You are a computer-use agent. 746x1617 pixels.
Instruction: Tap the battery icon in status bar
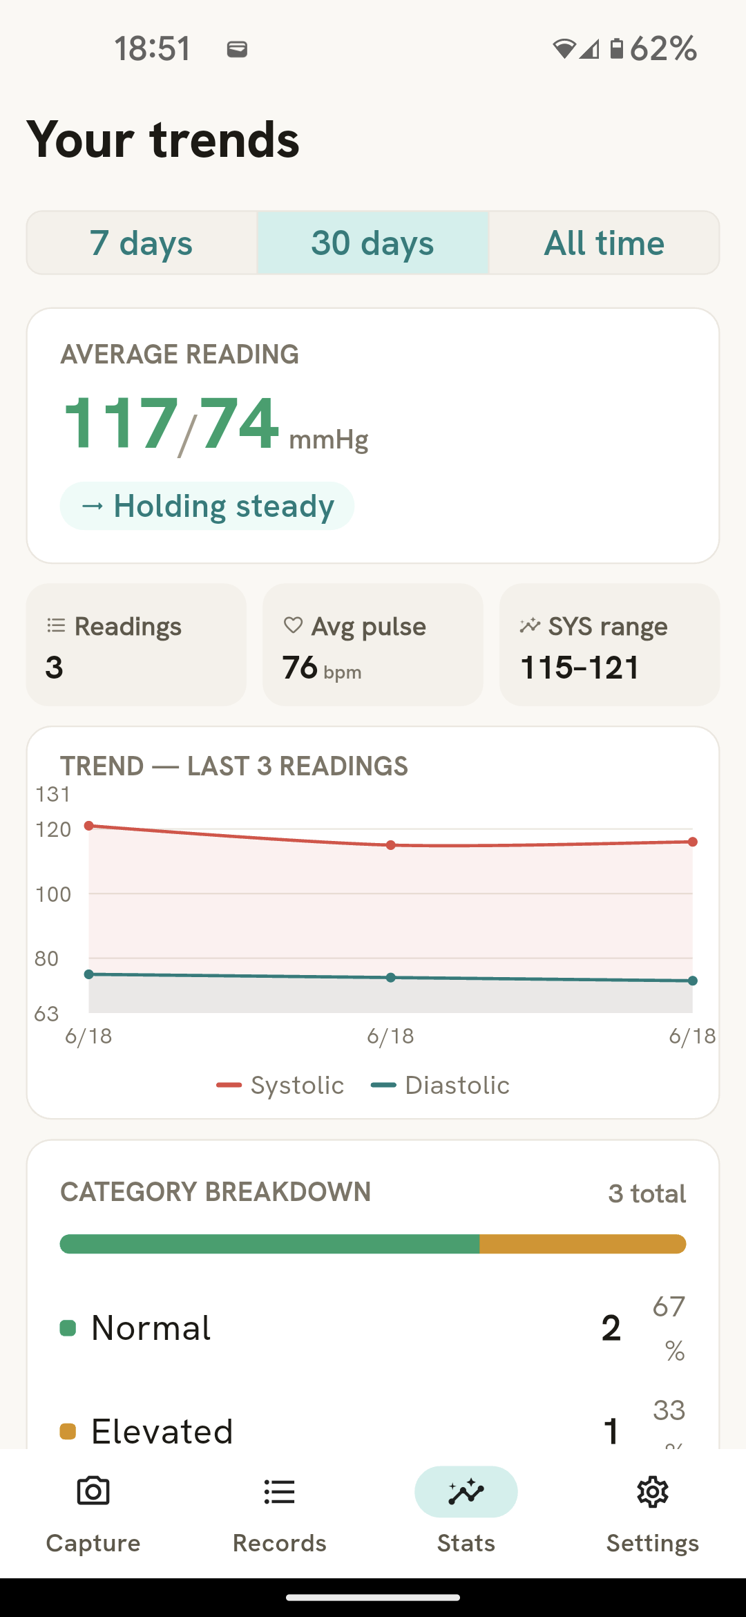click(x=617, y=48)
